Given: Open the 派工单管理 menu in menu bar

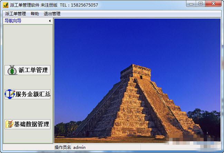Looking at the screenshot, I should point(16,14).
